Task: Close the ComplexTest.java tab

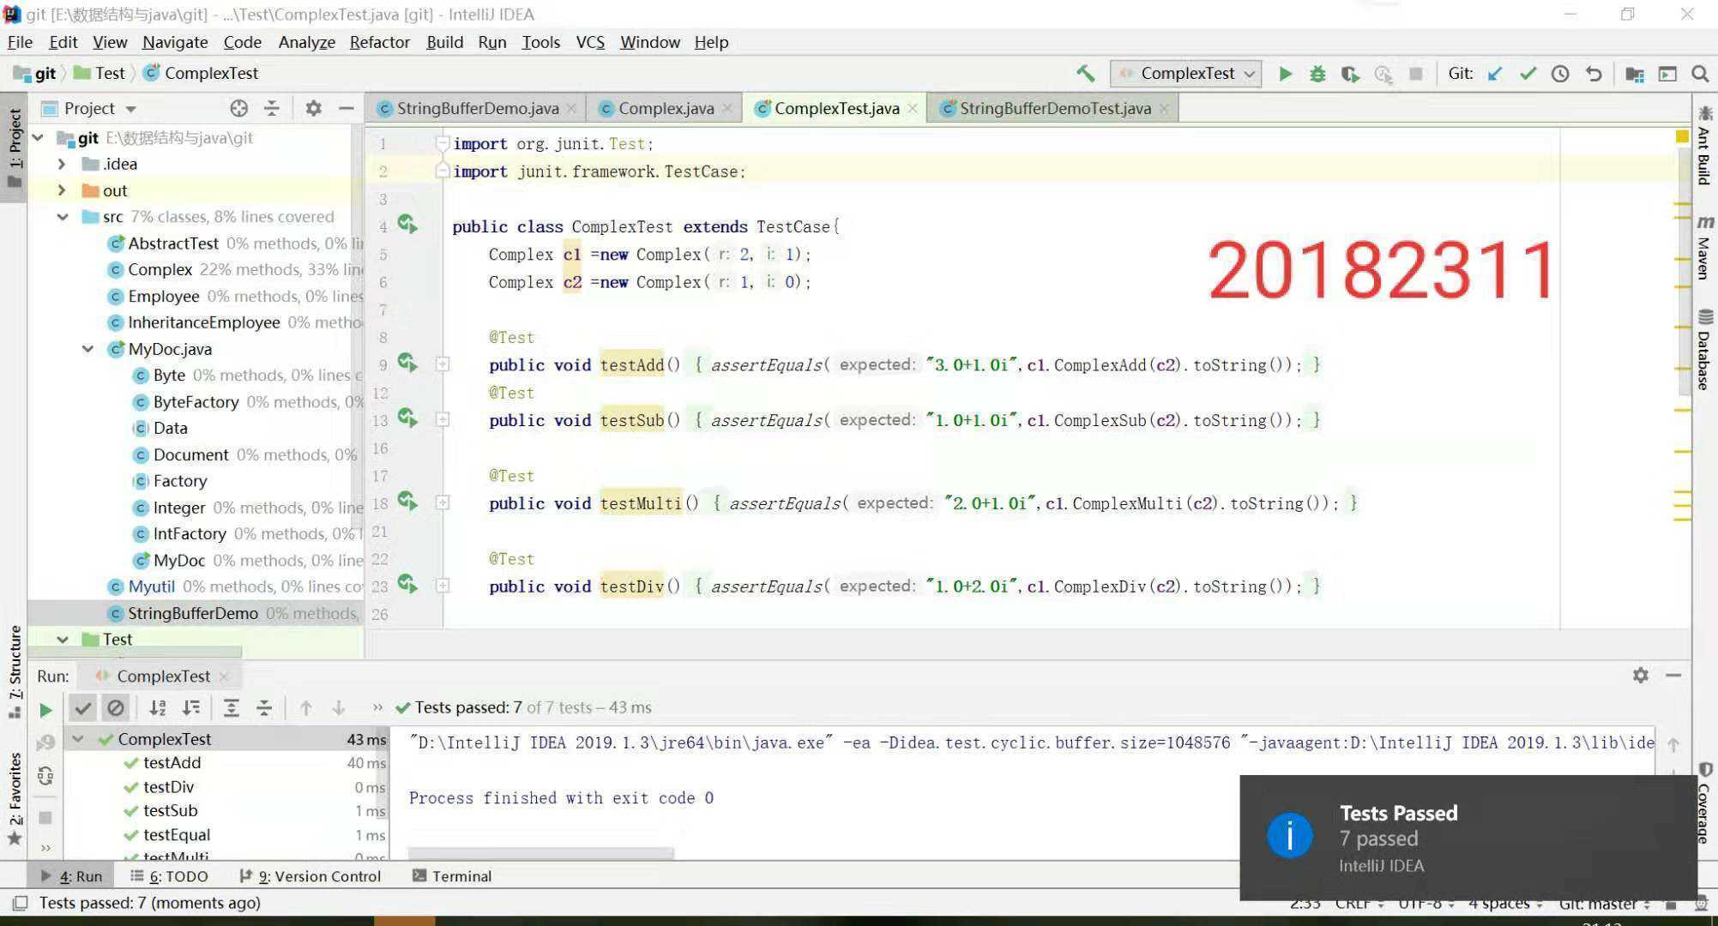Action: tap(913, 108)
